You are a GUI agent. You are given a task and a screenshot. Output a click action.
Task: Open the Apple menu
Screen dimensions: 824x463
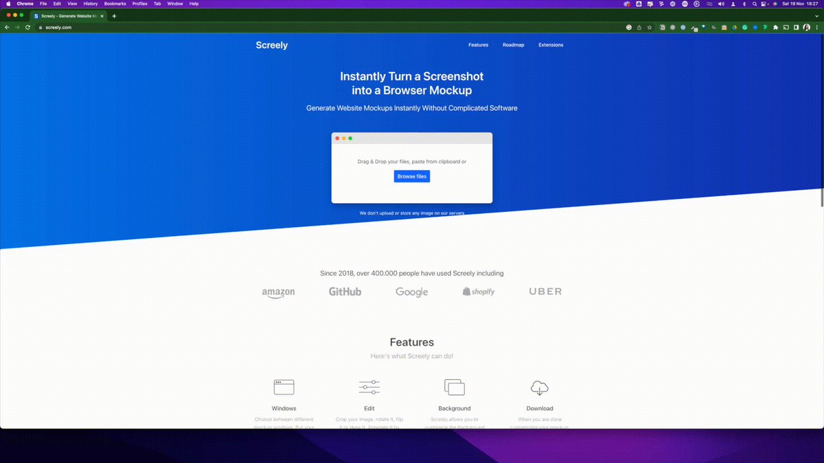click(x=7, y=3)
